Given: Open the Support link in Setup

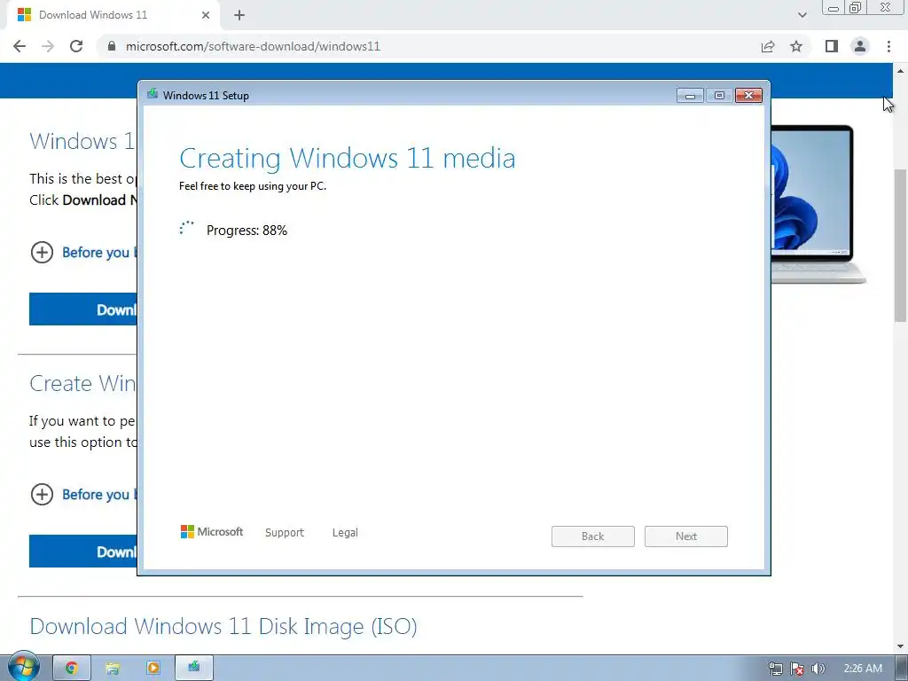Looking at the screenshot, I should [x=285, y=533].
